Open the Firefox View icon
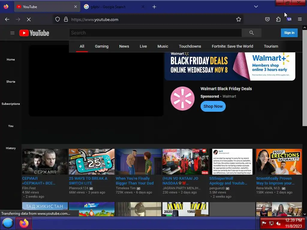The width and height of the screenshot is (307, 230). [6, 7]
